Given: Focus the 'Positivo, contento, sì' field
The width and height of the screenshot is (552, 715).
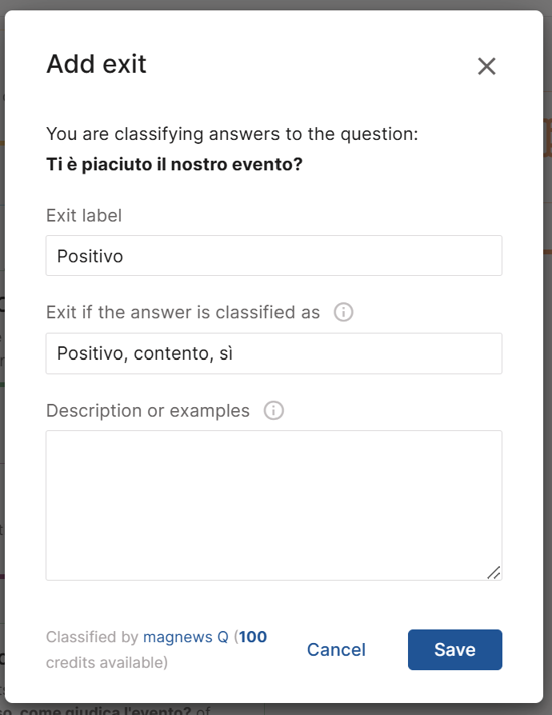Looking at the screenshot, I should pyautogui.click(x=274, y=354).
